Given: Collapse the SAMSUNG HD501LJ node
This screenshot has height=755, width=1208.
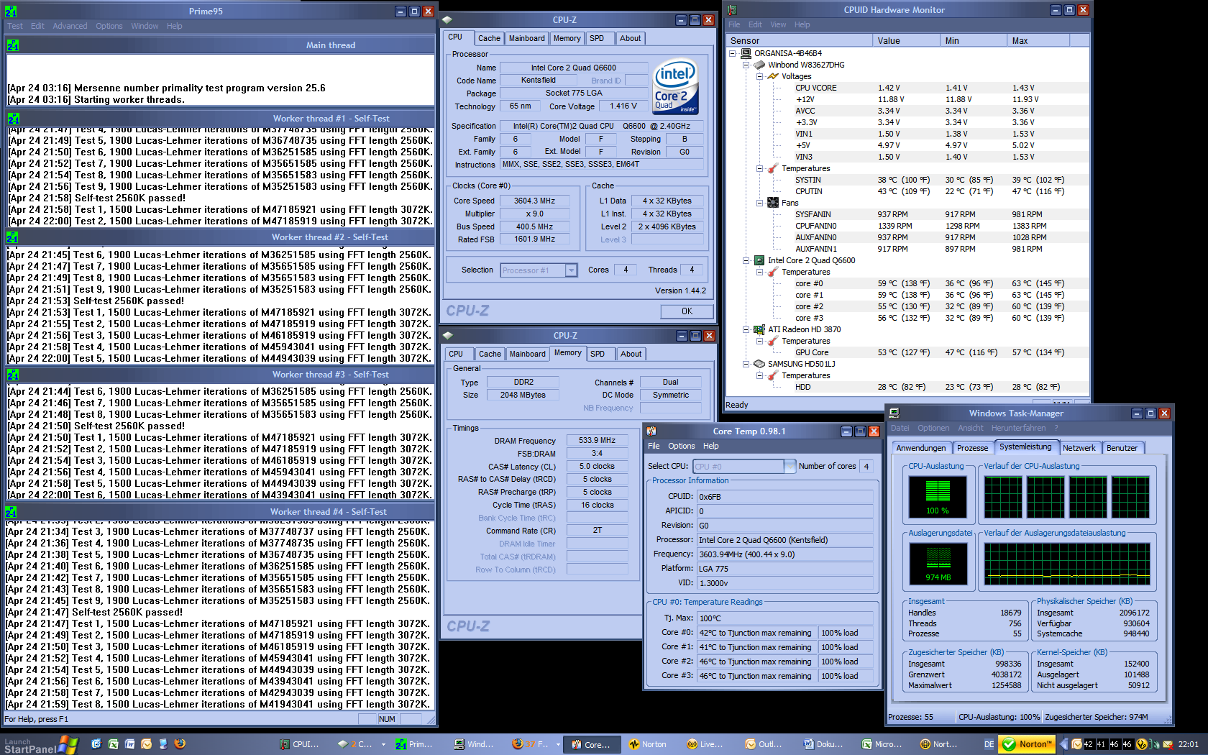Looking at the screenshot, I should [x=746, y=364].
